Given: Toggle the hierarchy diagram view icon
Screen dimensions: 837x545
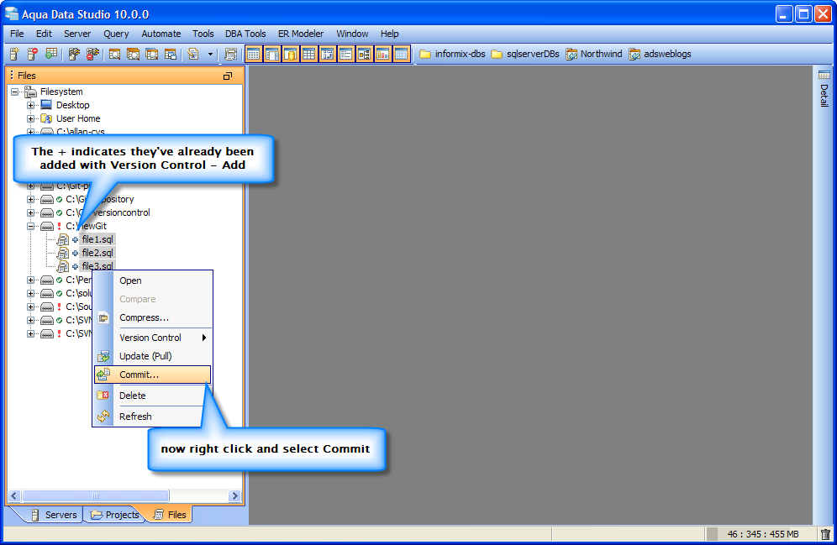Looking at the screenshot, I should (x=364, y=54).
